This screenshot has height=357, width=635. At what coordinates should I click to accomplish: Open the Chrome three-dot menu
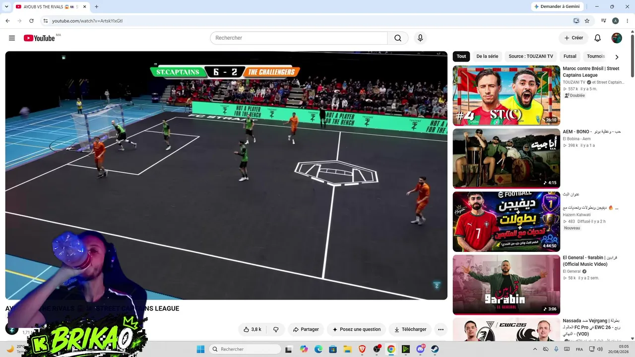pos(627,21)
